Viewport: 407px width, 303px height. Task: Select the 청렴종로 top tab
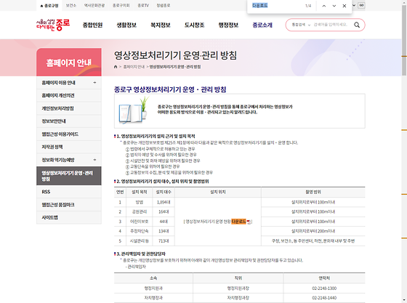click(164, 5)
